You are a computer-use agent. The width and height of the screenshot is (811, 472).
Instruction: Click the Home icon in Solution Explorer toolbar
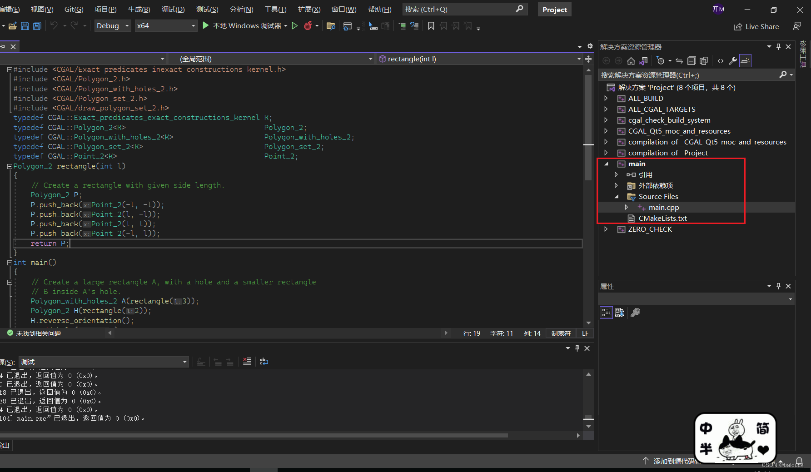tap(631, 60)
